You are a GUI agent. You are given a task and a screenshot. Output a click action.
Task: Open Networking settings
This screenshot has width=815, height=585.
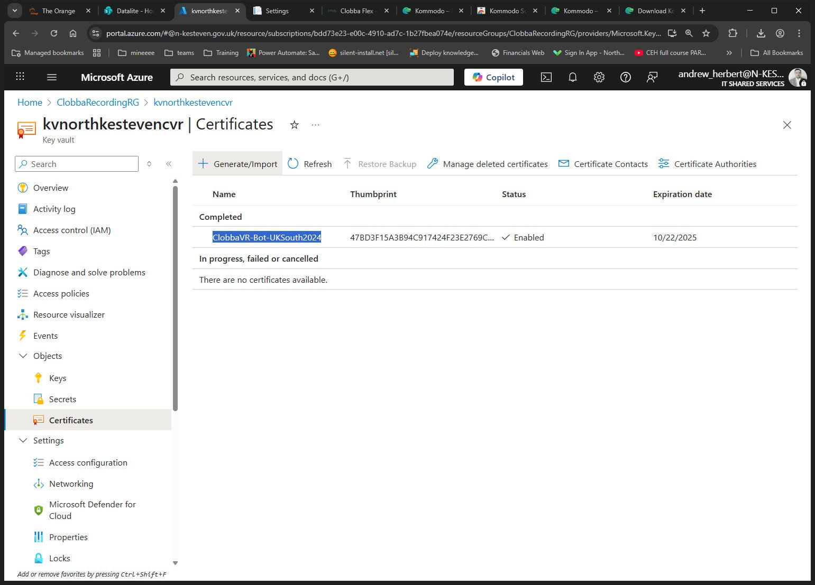pos(71,484)
